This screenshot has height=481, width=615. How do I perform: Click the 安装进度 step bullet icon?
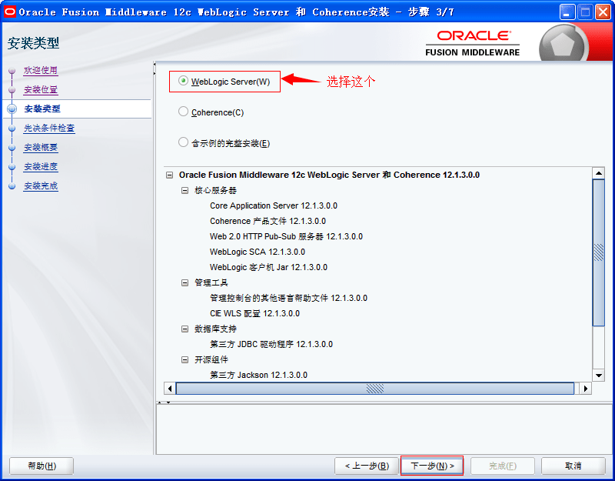point(12,167)
